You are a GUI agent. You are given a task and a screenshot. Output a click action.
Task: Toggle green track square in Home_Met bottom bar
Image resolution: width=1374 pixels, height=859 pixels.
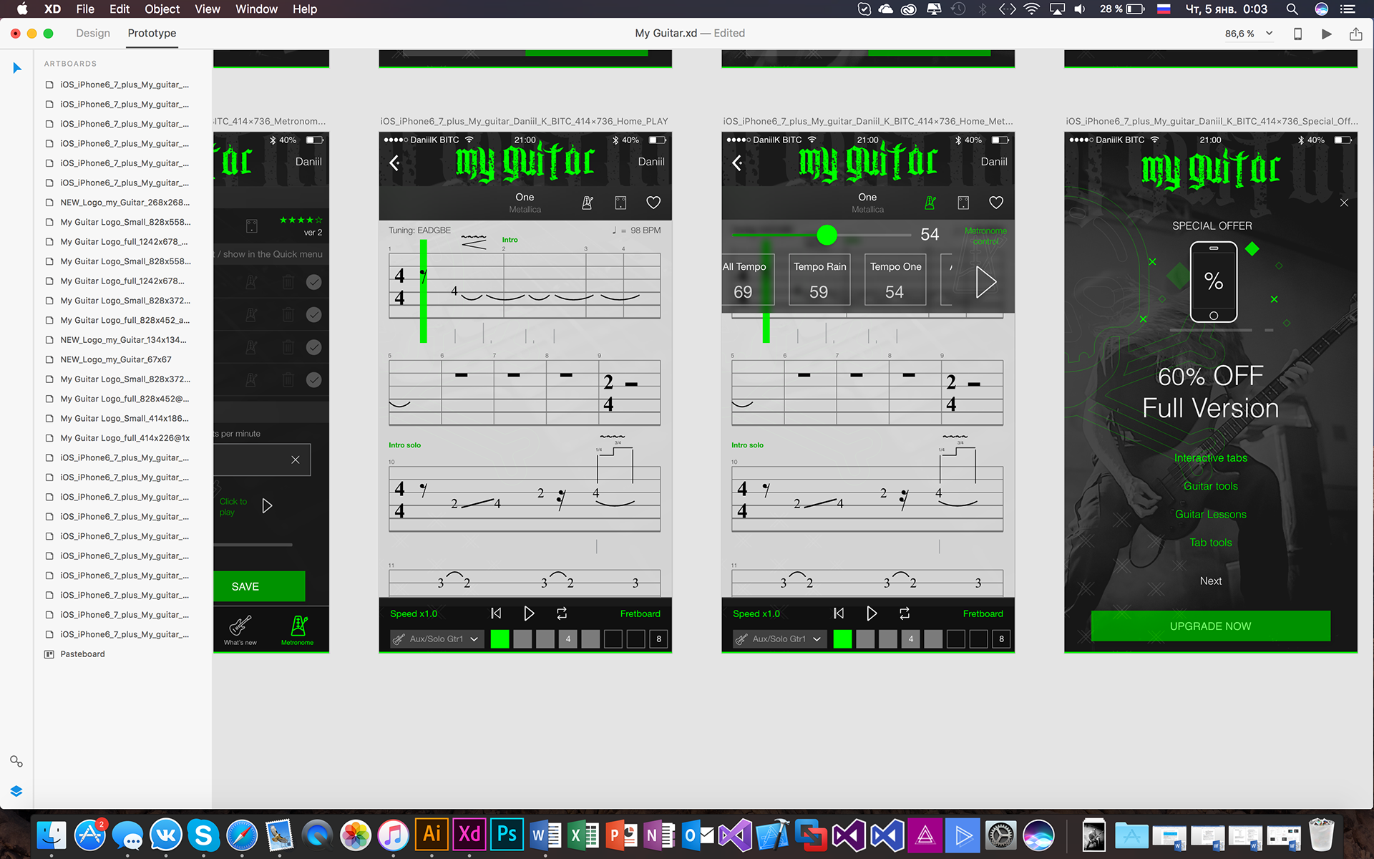pyautogui.click(x=843, y=639)
